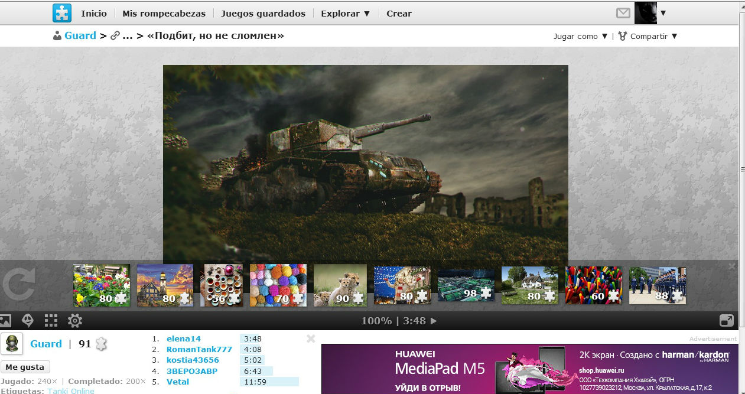Image resolution: width=745 pixels, height=394 pixels.
Task: Open the Christmas girl 80-piece puzzle
Action: [x=402, y=285]
